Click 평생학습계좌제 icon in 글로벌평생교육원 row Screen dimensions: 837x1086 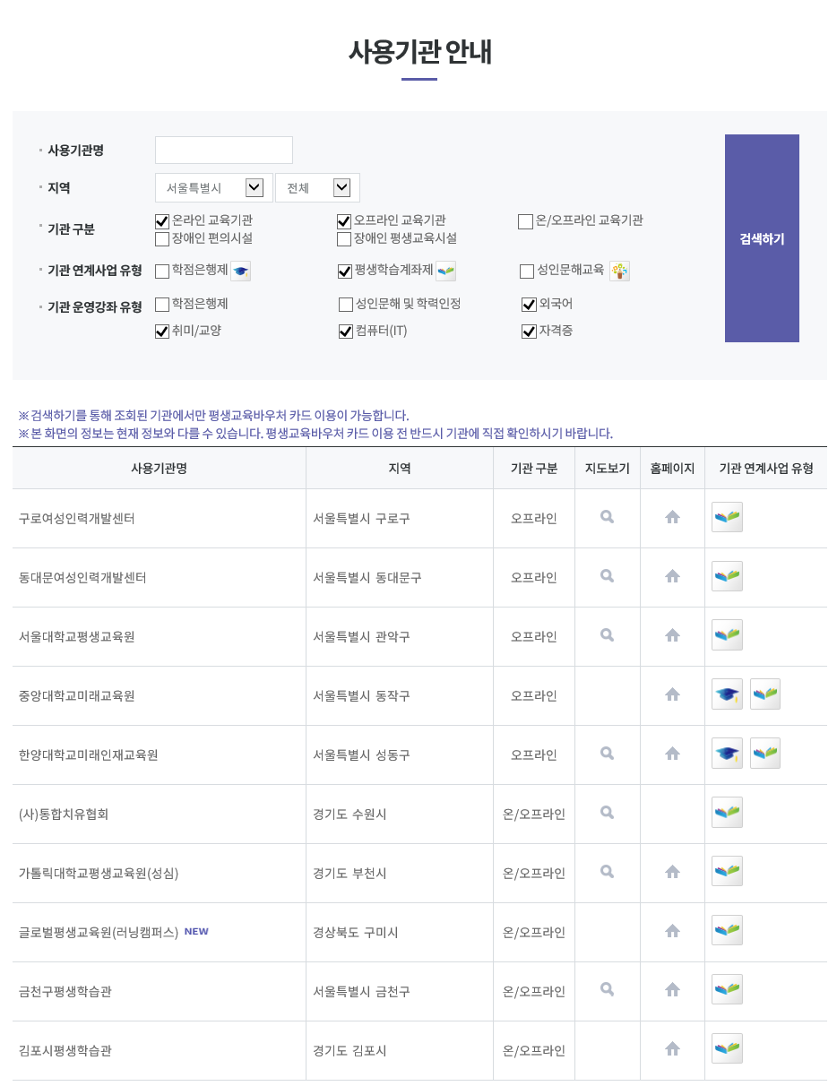tap(727, 931)
